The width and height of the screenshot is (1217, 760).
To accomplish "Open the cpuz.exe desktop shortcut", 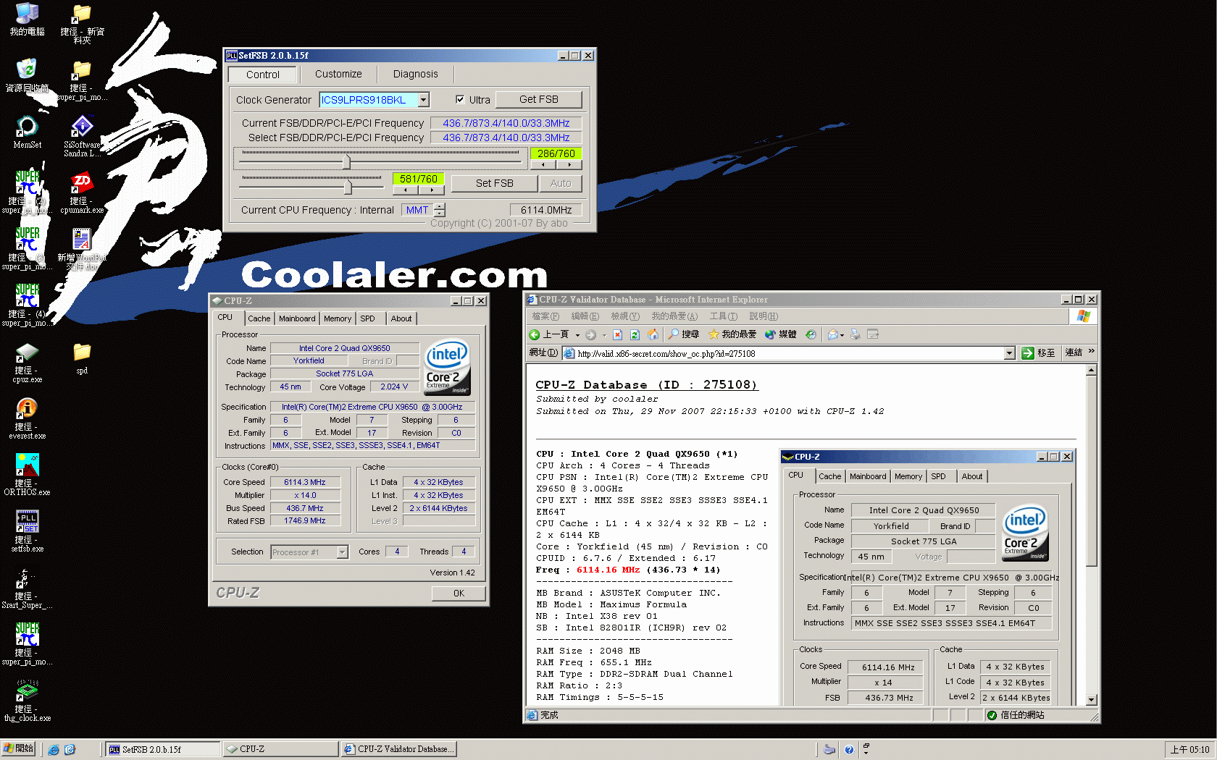I will click(27, 363).
